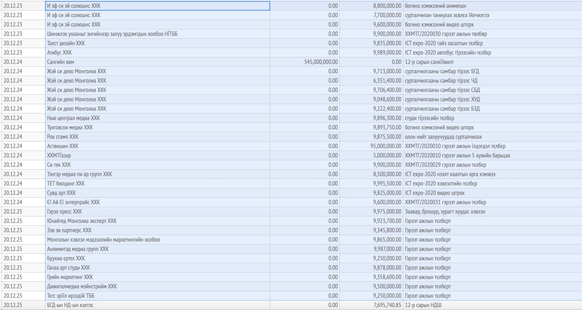Select 'ХХМТГ/2020030 гэрээт ажлын төлбөр' cell
The width and height of the screenshot is (582, 310).
493,34
